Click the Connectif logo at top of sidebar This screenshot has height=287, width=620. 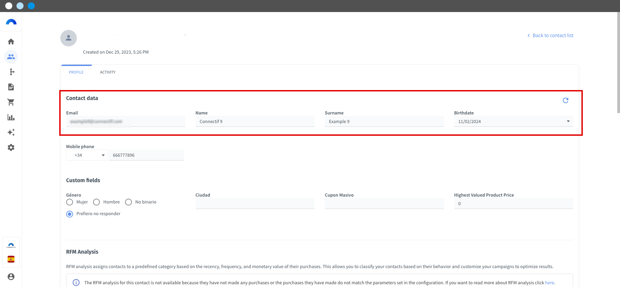tap(11, 22)
